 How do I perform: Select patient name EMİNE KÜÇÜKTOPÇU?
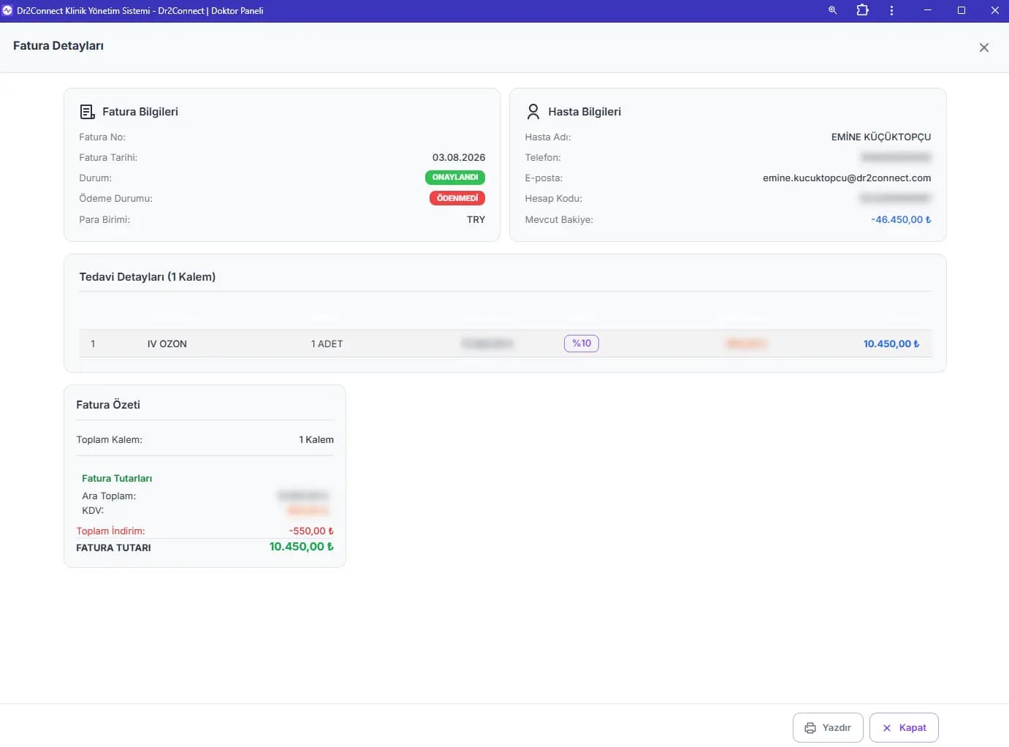[881, 137]
